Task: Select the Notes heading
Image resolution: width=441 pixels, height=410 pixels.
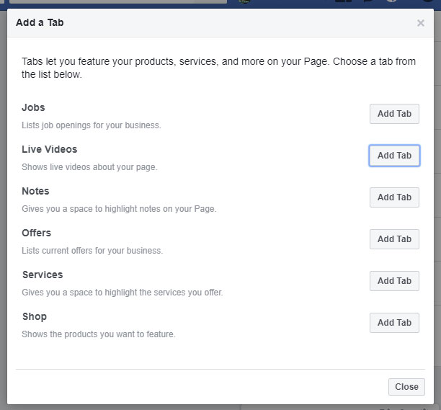Action: click(35, 191)
